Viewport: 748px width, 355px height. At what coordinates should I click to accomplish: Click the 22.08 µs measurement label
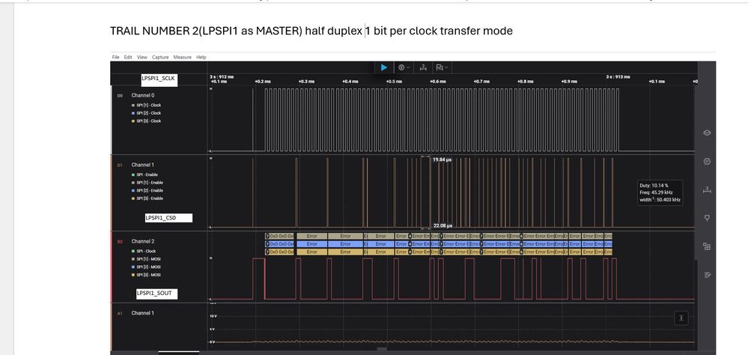(x=443, y=225)
